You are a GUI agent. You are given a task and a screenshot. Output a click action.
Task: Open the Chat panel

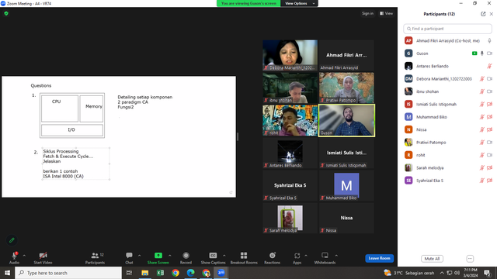(129, 258)
